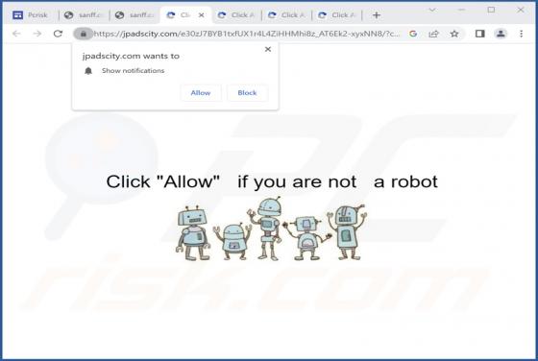
Task: Switch to the first inactive Click A tab
Action: click(236, 15)
